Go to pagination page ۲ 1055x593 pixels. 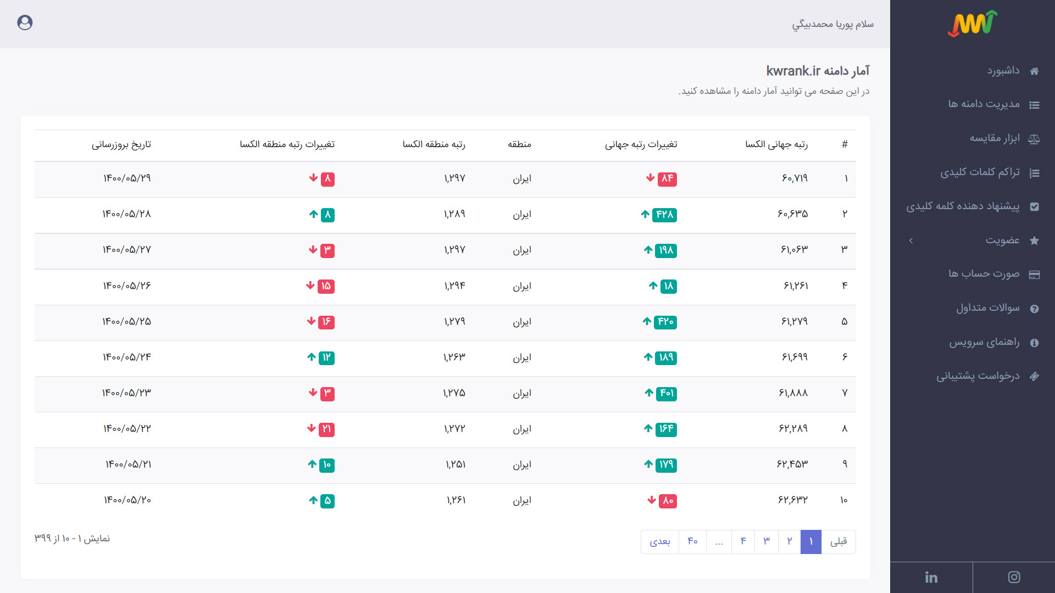click(790, 542)
